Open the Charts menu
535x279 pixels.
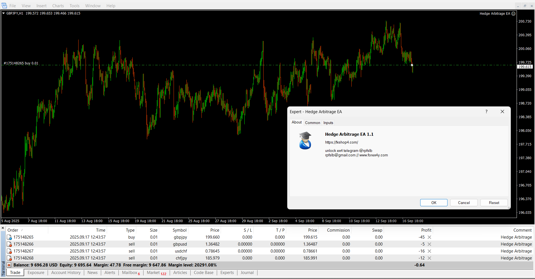tap(58, 6)
